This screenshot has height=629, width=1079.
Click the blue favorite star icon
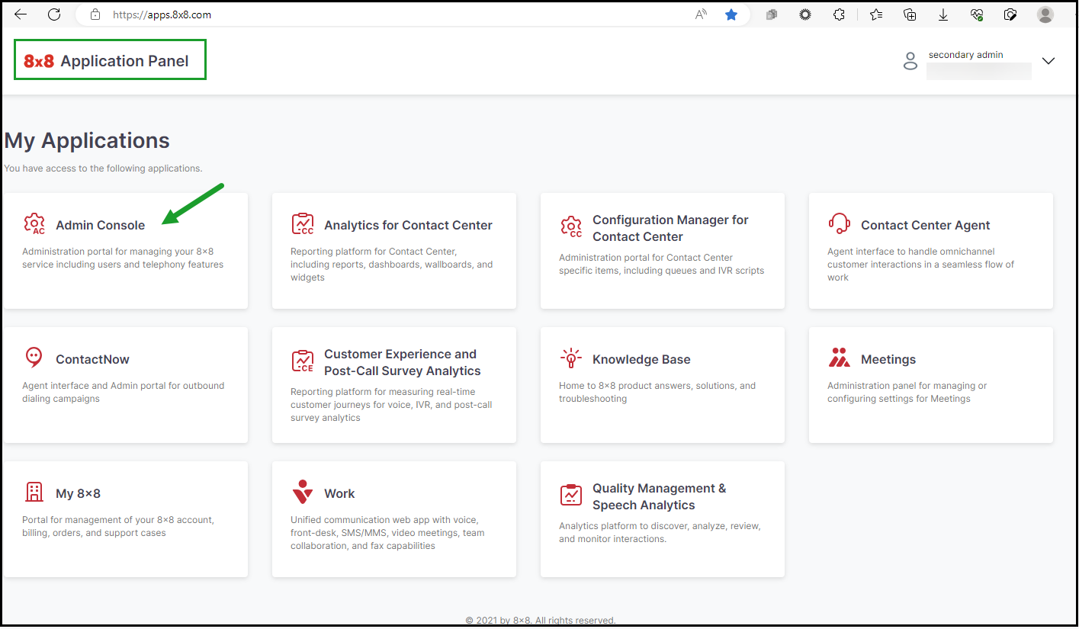click(731, 14)
